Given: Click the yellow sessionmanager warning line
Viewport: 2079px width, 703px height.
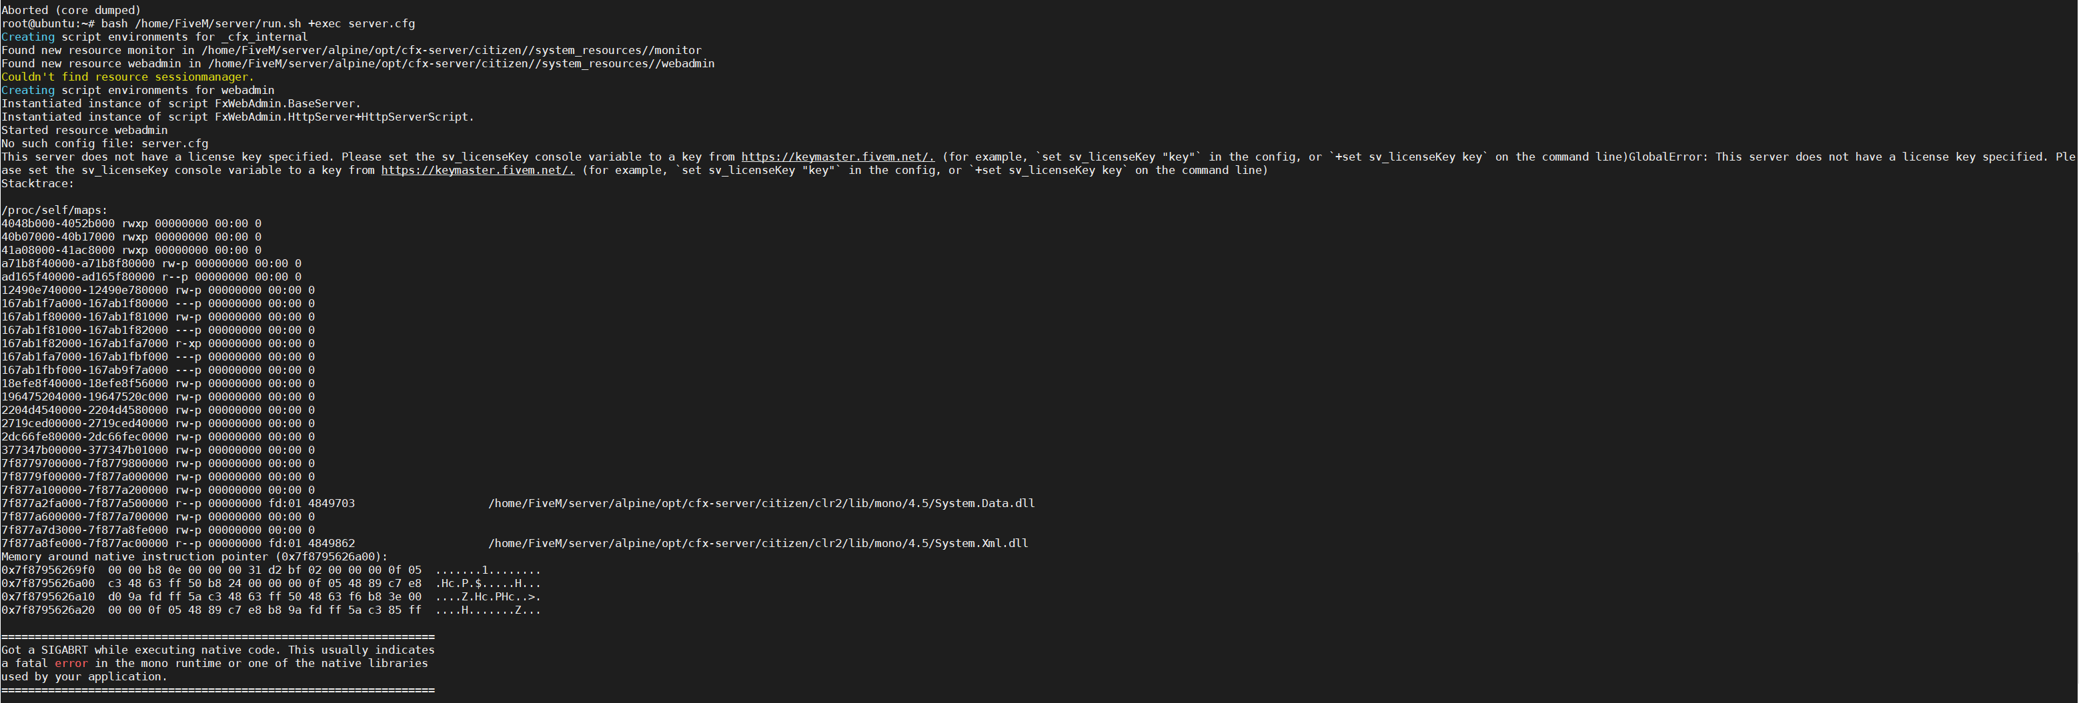Looking at the screenshot, I should tap(127, 77).
